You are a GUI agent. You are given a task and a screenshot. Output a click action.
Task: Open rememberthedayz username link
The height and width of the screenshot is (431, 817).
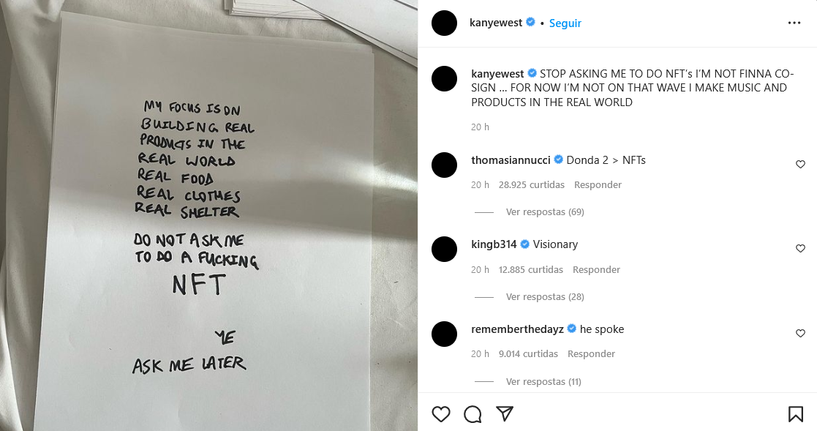tap(517, 329)
